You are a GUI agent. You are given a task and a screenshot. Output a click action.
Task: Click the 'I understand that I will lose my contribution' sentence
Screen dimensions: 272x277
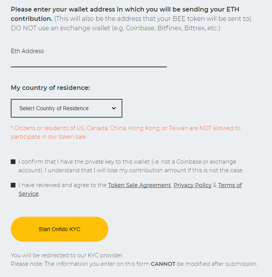tap(144, 170)
